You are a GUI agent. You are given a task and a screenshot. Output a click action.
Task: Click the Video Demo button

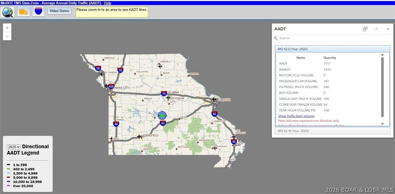point(59,11)
